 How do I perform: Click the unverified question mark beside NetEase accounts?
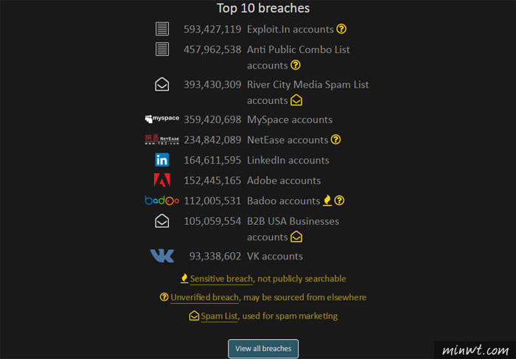pyautogui.click(x=335, y=139)
